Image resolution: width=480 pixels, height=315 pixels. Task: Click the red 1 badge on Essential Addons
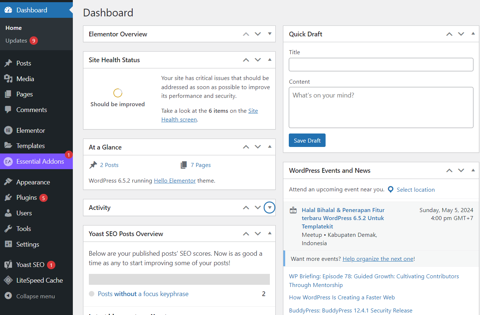68,155
